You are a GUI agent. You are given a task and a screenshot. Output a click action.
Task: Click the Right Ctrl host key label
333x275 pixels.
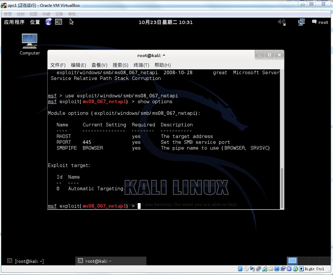point(314,269)
